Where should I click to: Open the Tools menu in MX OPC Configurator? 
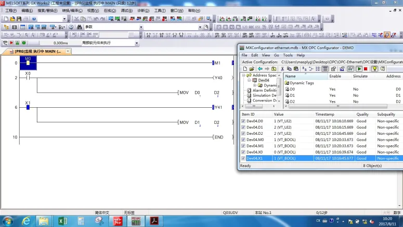coord(288,55)
